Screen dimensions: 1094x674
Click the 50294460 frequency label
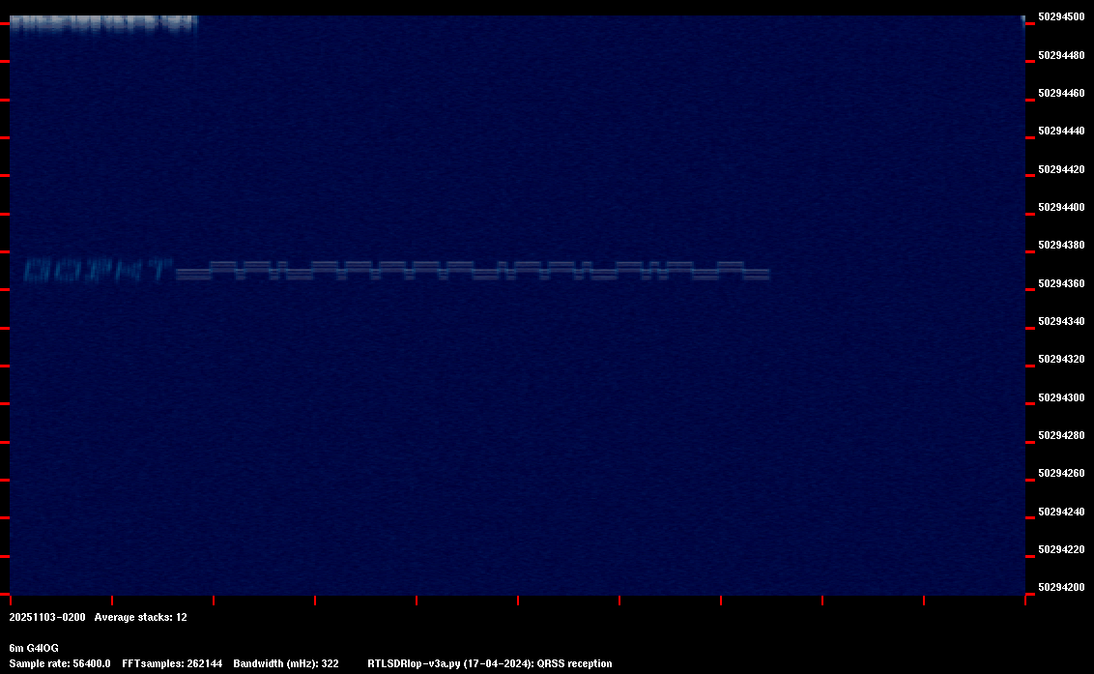(x=1061, y=93)
